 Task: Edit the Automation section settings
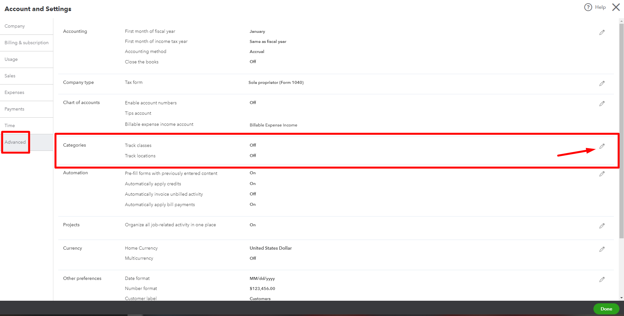[x=602, y=174]
